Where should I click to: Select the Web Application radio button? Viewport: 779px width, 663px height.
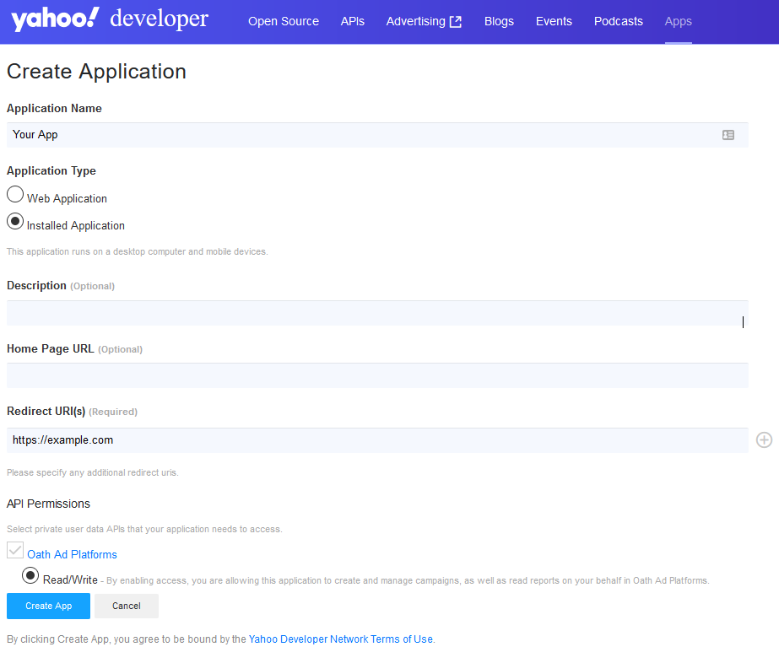[14, 193]
